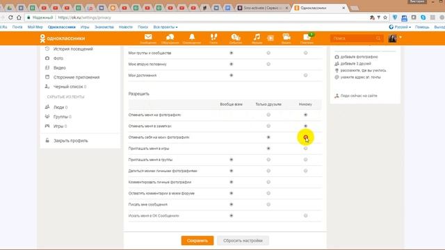Open Русский language dropdown

[401, 27]
